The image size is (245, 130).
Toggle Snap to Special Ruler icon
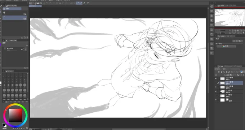coord(81,3)
